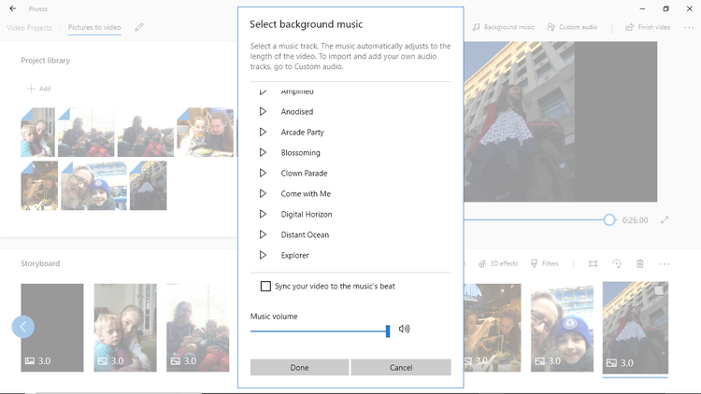Select the Anodised track name
The height and width of the screenshot is (394, 701).
[x=297, y=112]
